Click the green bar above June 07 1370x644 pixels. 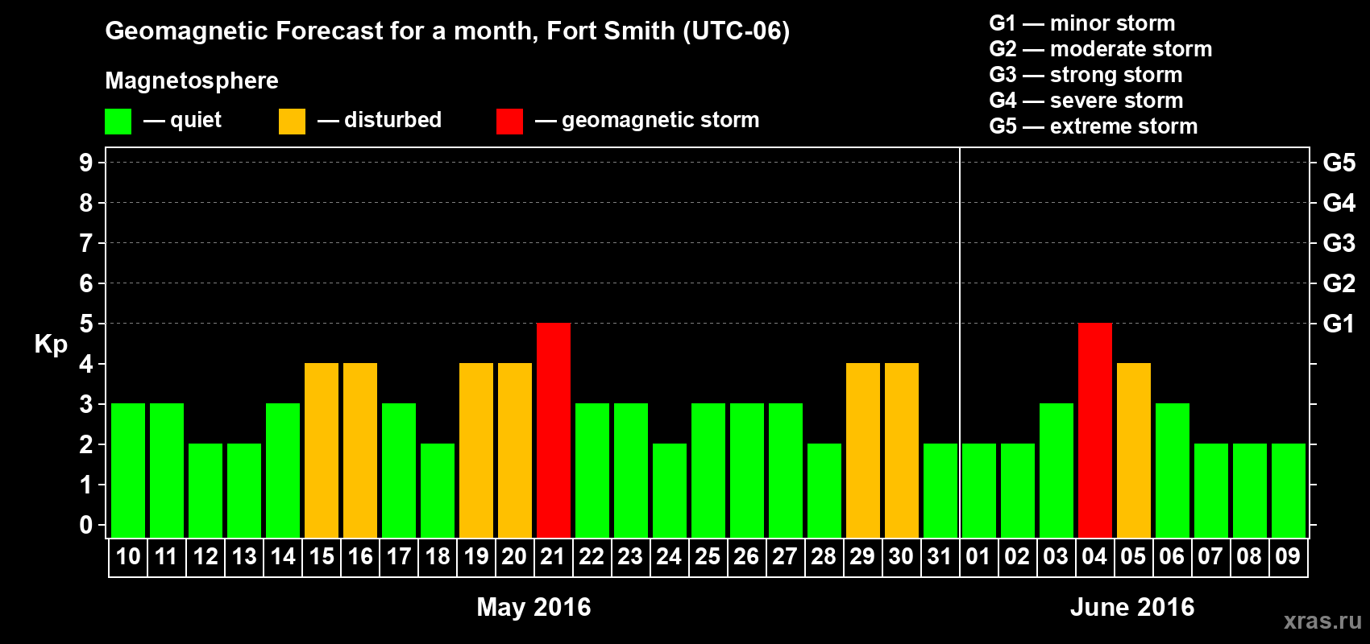point(1211,491)
